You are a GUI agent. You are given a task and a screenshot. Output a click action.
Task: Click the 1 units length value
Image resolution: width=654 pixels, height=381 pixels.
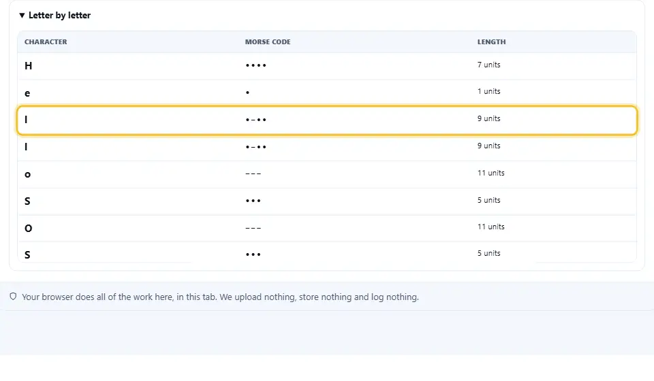[489, 91]
